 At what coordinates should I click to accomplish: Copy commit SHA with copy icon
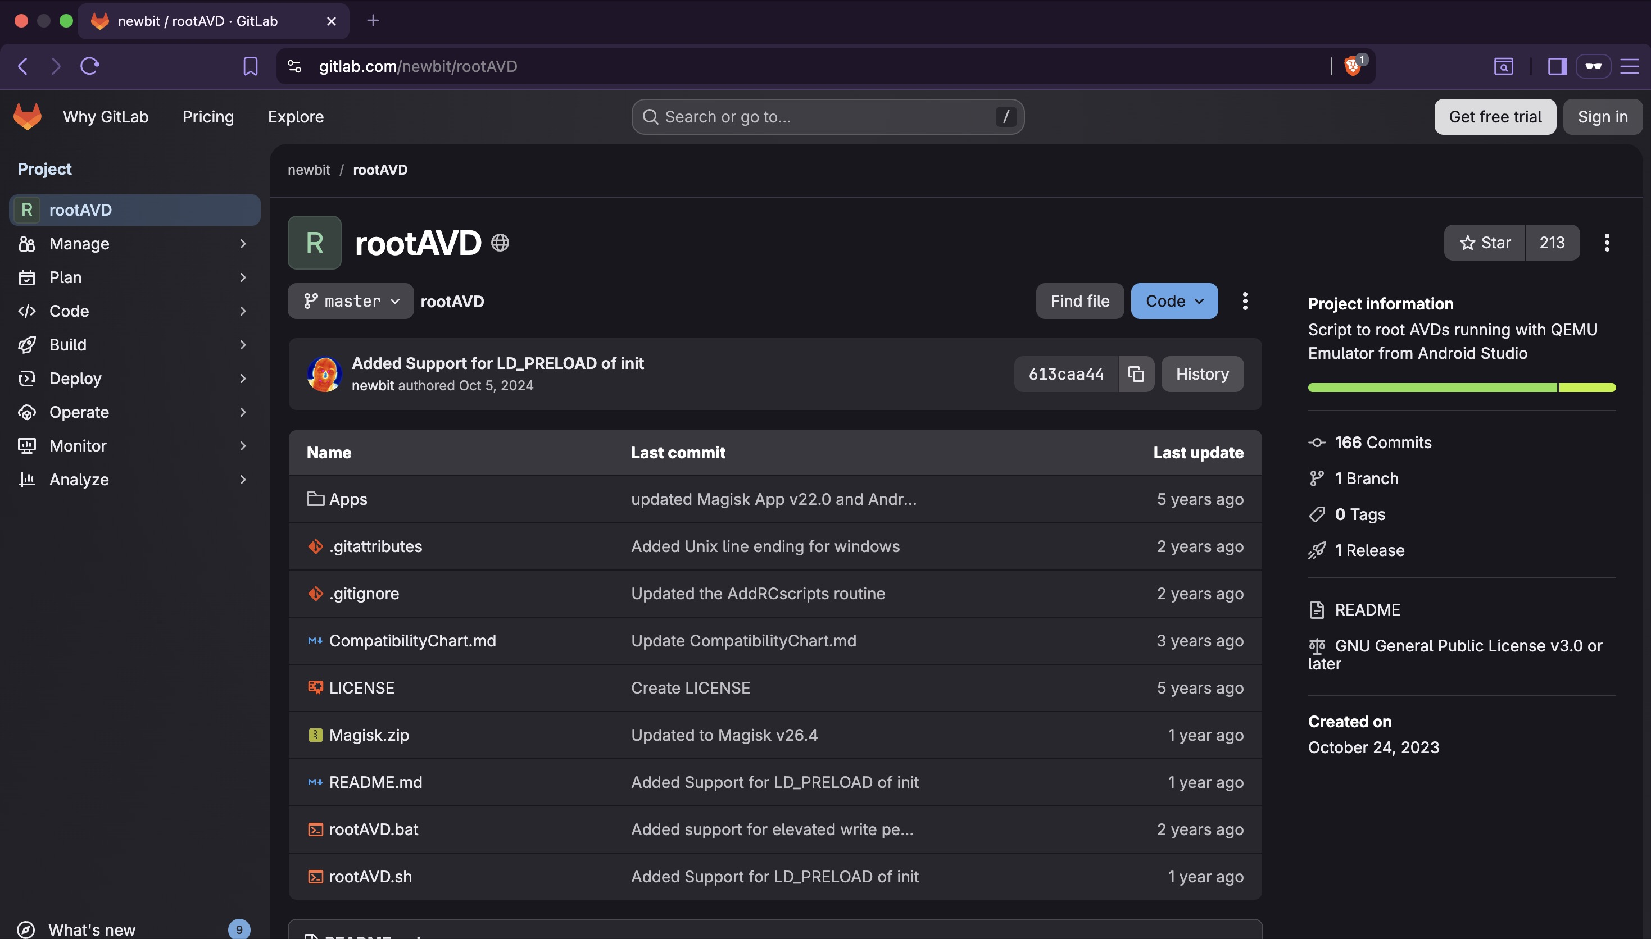click(1136, 374)
